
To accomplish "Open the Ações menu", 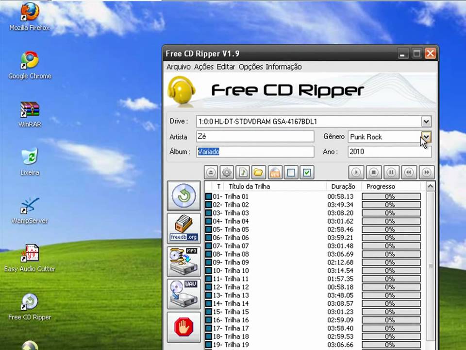I will point(203,67).
